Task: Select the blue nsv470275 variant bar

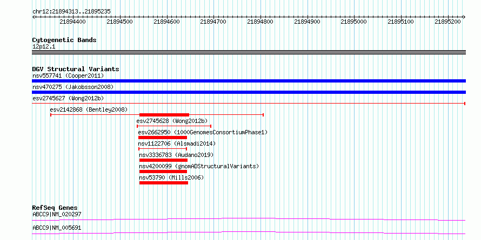Action: pyautogui.click(x=249, y=92)
